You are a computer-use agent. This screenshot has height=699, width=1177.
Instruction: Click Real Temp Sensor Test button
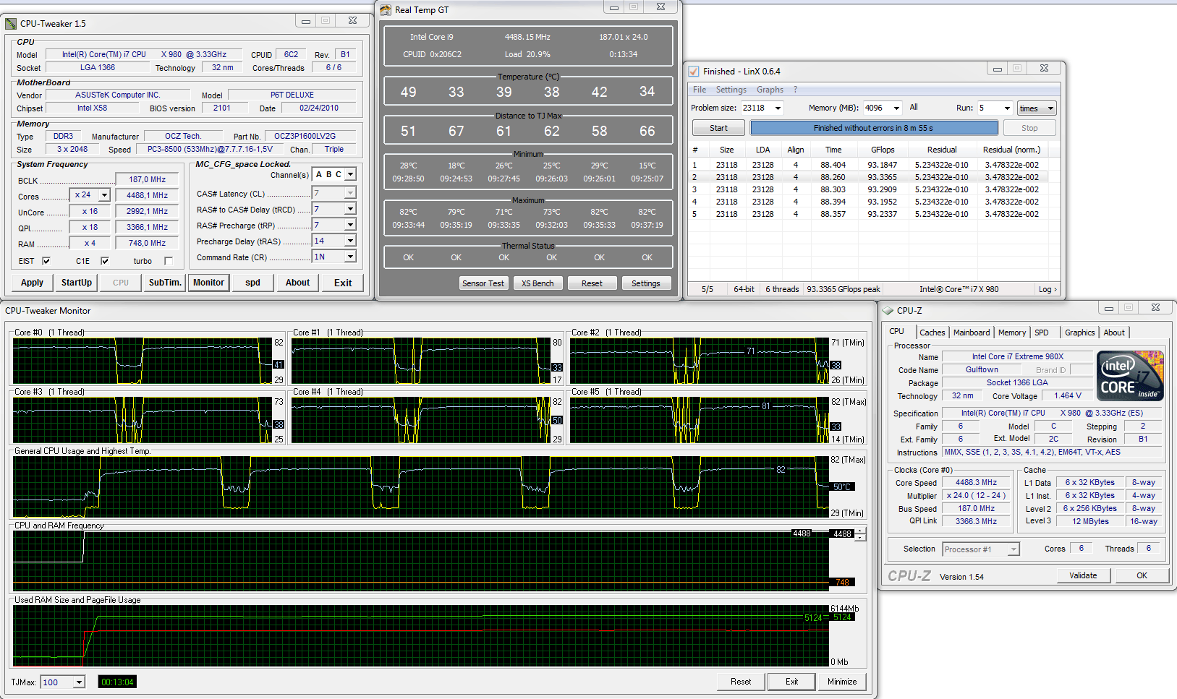coord(483,283)
